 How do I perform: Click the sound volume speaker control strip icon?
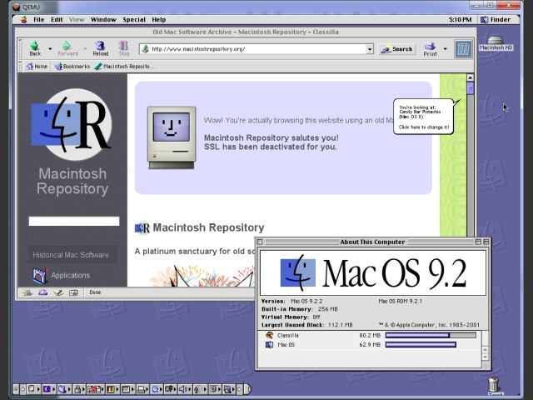point(182,389)
